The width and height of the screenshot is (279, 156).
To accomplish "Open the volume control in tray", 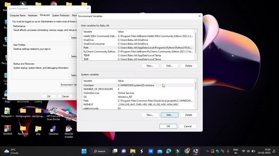I will click(x=248, y=151).
